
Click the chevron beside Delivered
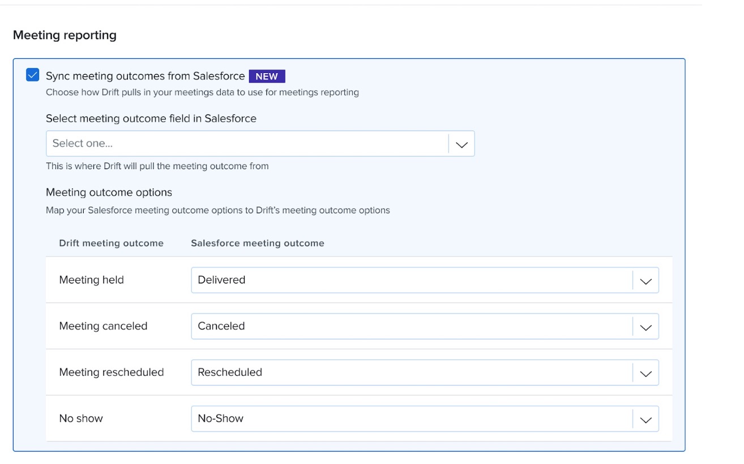645,281
